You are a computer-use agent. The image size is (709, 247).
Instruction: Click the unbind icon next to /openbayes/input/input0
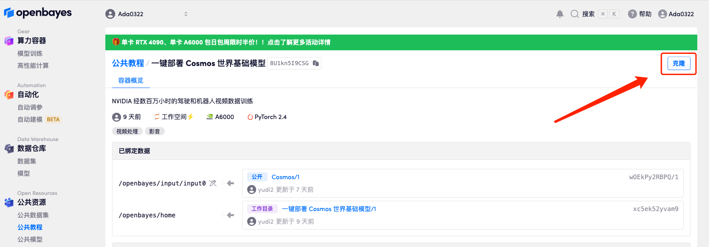click(213, 183)
